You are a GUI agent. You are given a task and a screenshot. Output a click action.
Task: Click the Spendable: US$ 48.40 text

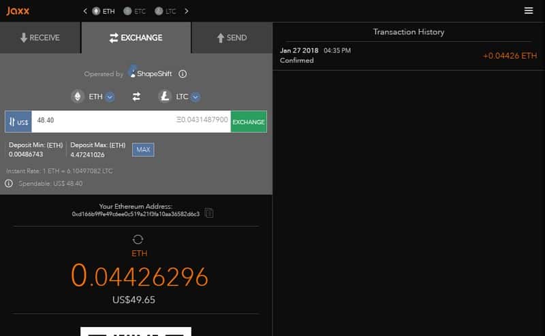[x=50, y=184]
